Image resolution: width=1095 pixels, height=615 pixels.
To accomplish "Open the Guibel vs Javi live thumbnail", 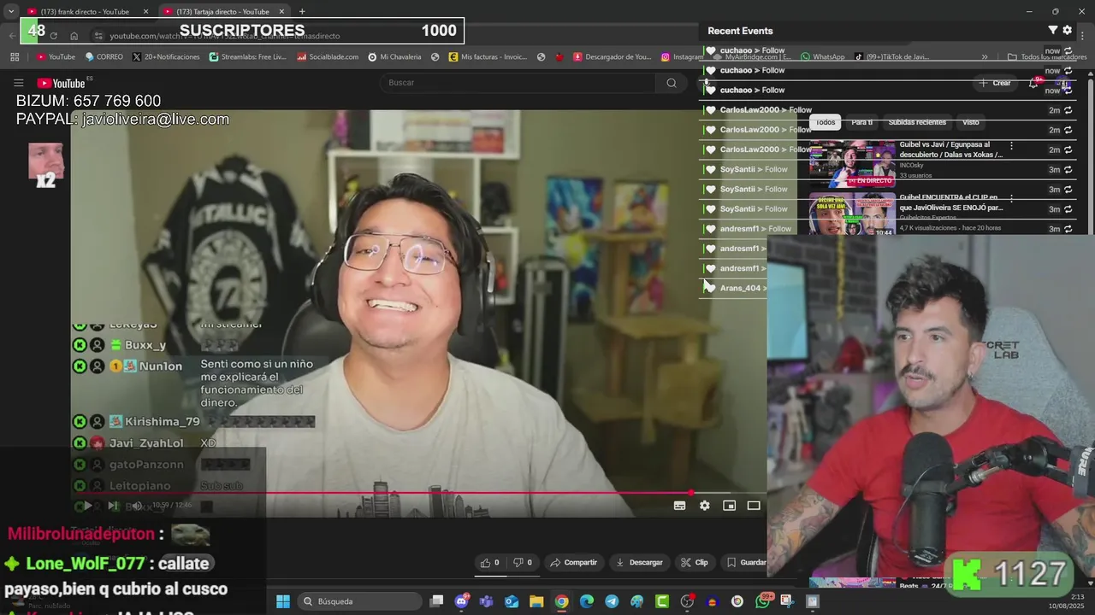I will (852, 163).
